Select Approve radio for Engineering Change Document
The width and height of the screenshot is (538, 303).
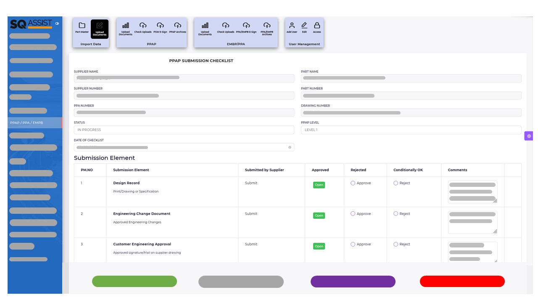(353, 214)
